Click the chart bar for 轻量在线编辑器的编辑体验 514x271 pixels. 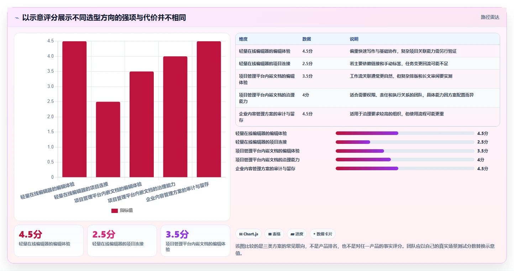click(x=74, y=109)
